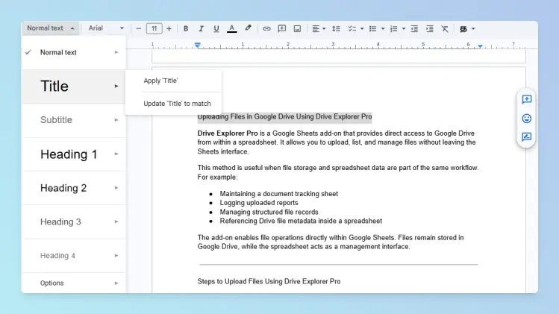Decrease font size with minus button
Viewport: 559px width, 314px height.
(139, 28)
